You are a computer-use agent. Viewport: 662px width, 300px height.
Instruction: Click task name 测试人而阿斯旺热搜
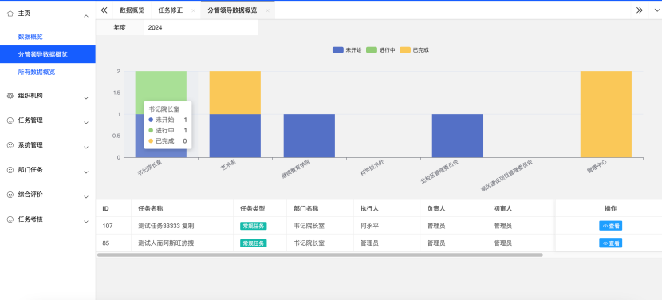(x=166, y=243)
